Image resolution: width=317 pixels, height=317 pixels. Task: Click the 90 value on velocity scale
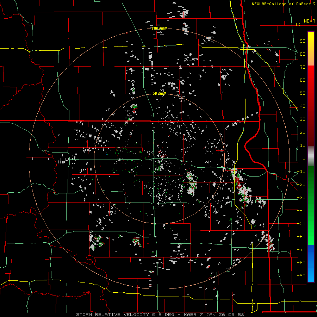click(x=303, y=41)
